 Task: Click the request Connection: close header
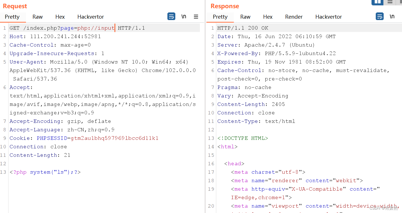[38, 147]
